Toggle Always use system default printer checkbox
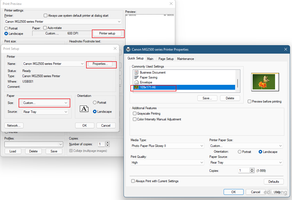Image resolution: width=292 pixels, height=200 pixels. (45, 16)
